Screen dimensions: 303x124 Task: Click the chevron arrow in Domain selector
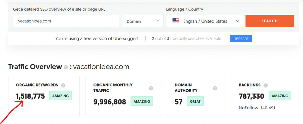(158, 21)
